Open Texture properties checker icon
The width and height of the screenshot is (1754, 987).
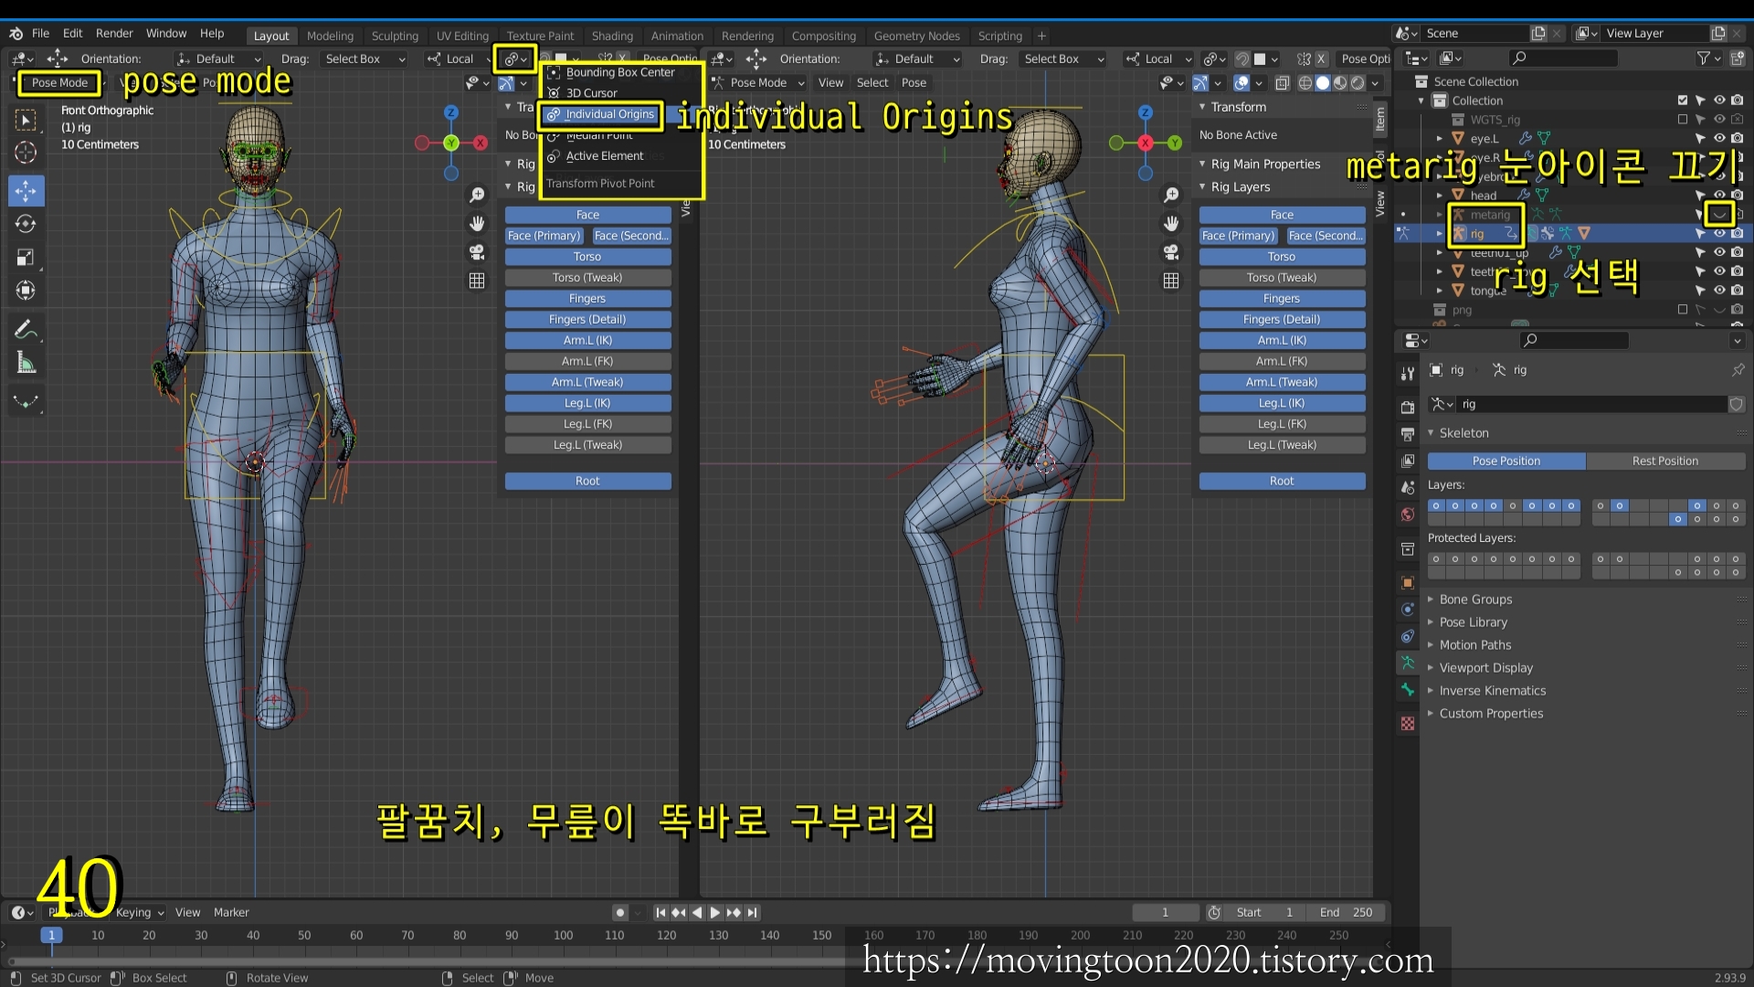(x=1408, y=724)
